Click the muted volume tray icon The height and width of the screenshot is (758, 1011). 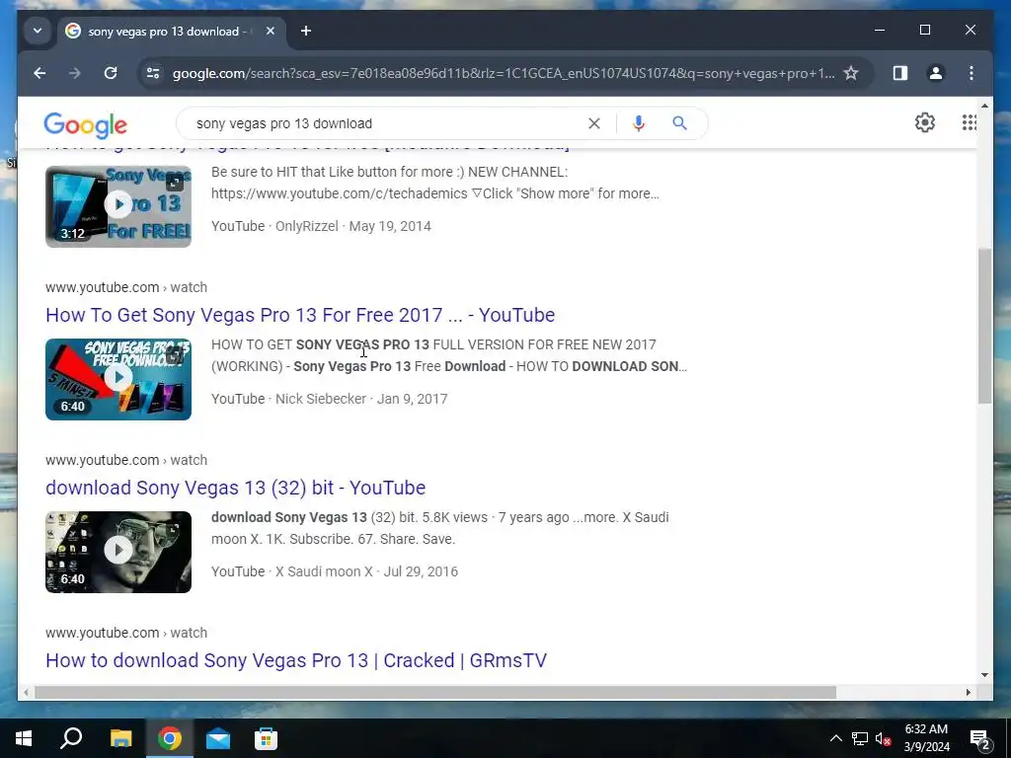tap(883, 738)
